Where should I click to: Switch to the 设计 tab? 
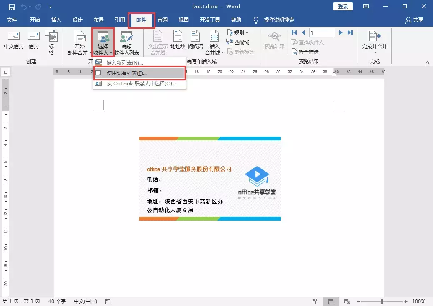pos(78,20)
